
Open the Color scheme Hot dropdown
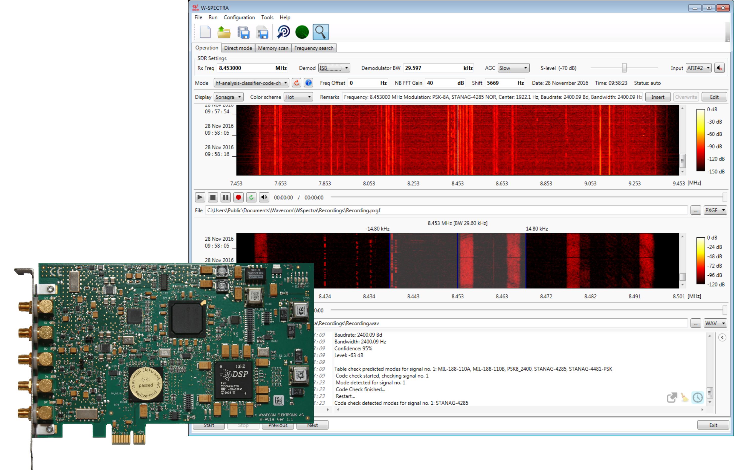click(x=298, y=97)
